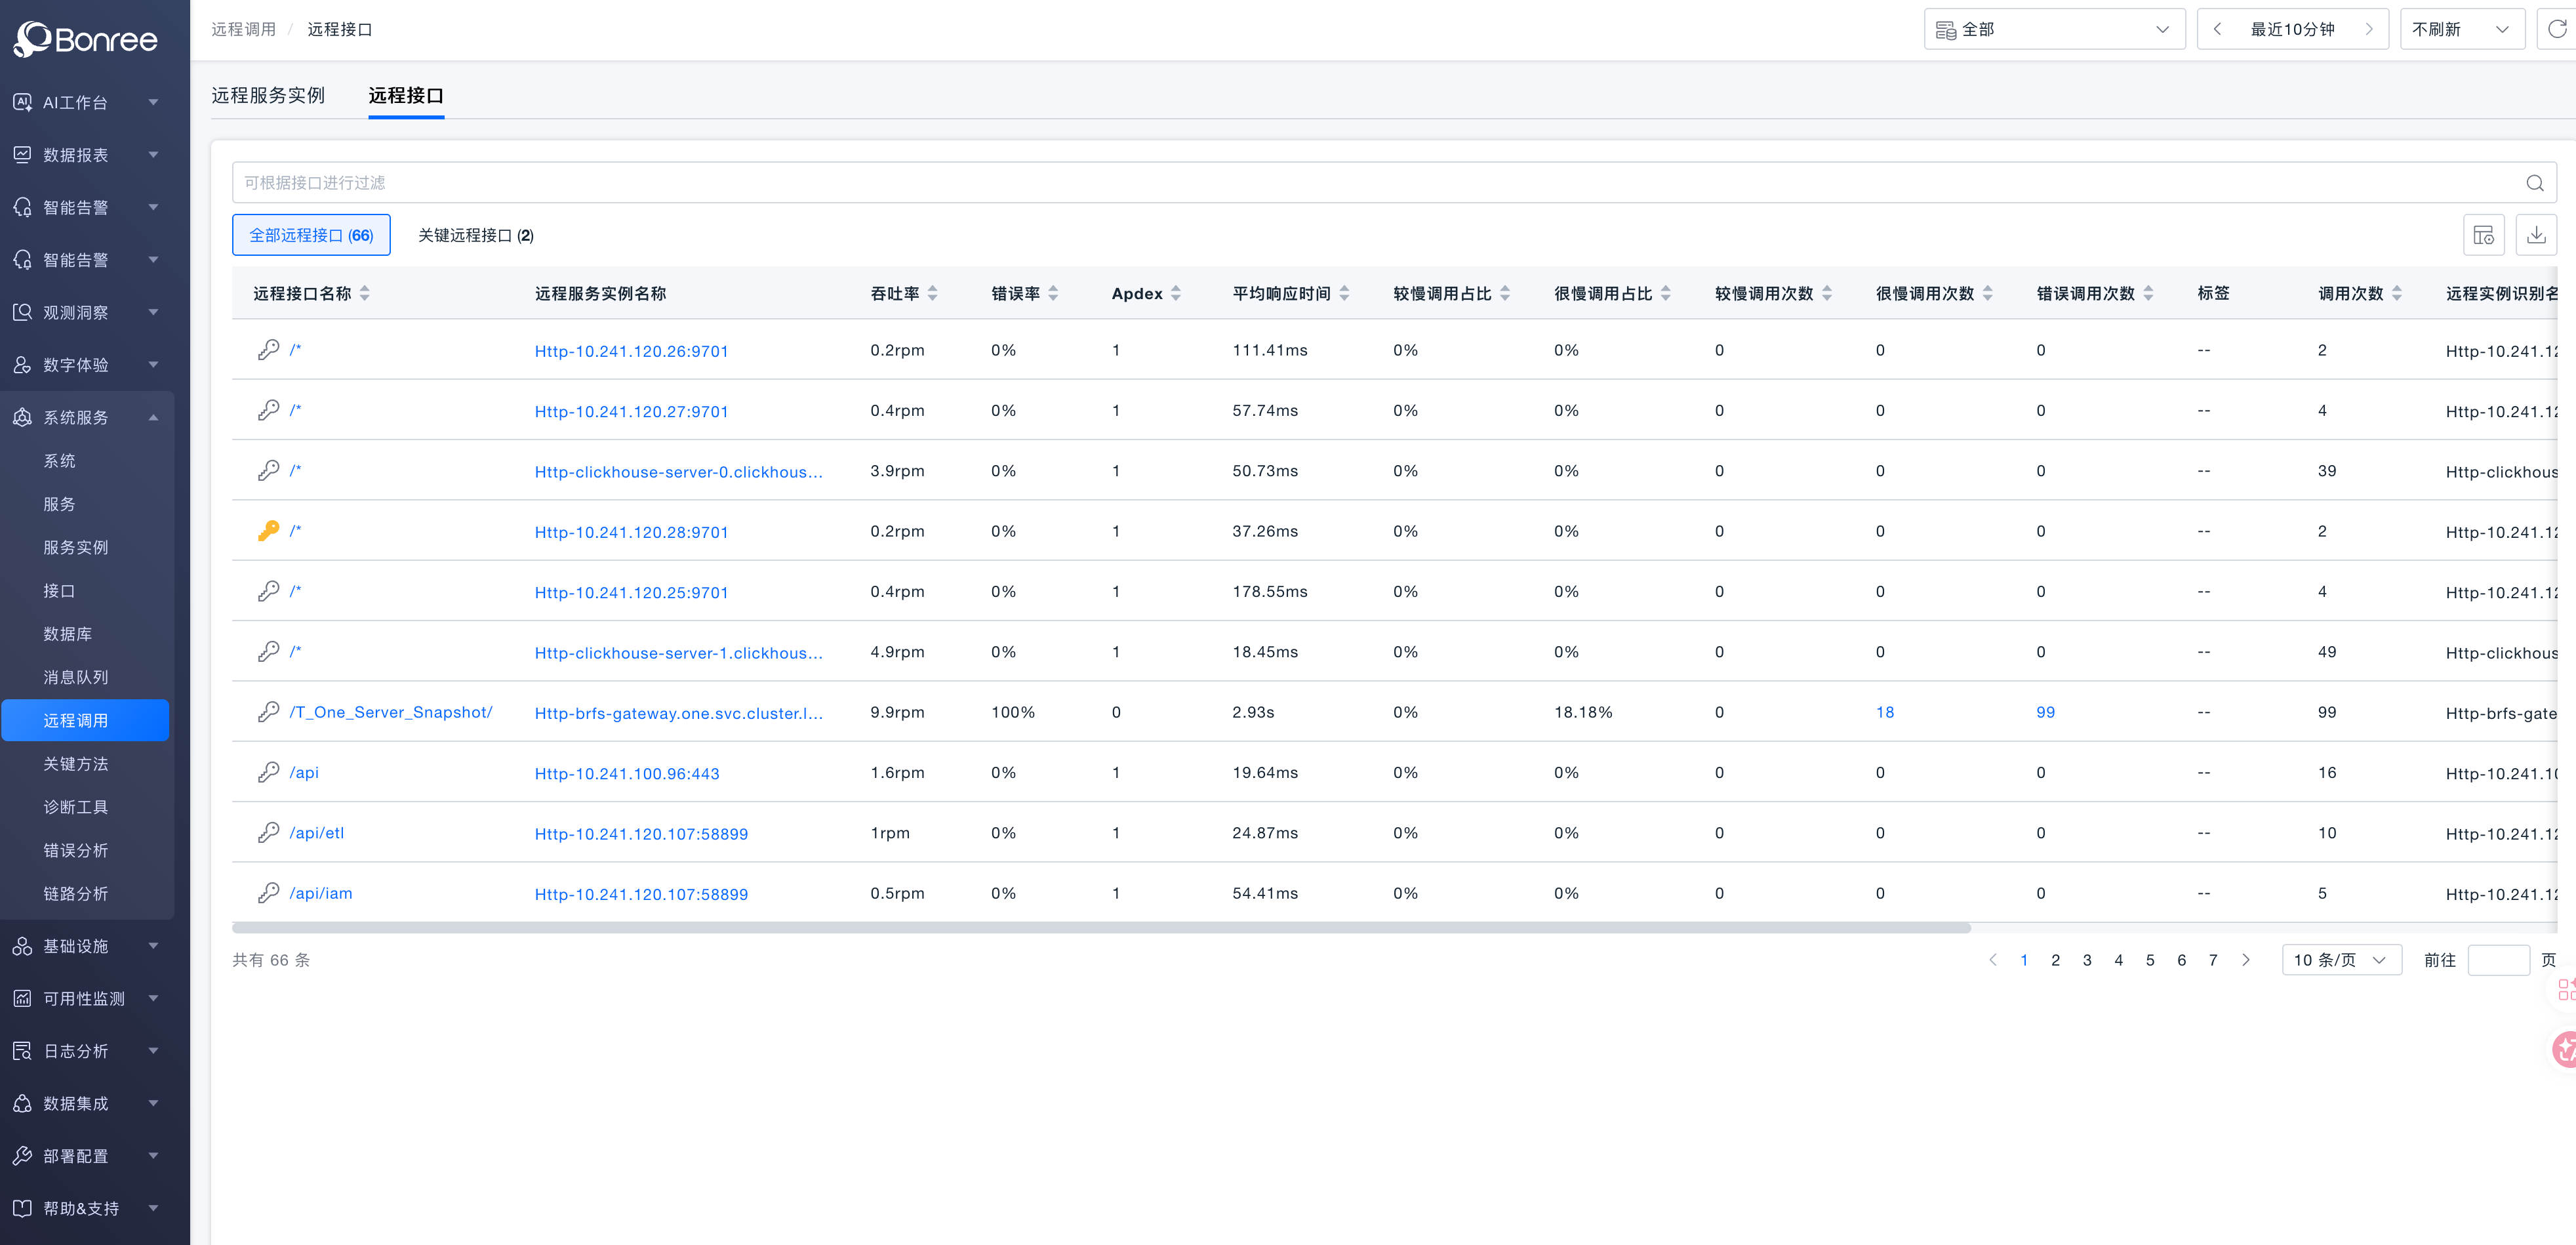Select the 关键远程接口 (2) filter tab
The height and width of the screenshot is (1245, 2576).
coord(475,235)
